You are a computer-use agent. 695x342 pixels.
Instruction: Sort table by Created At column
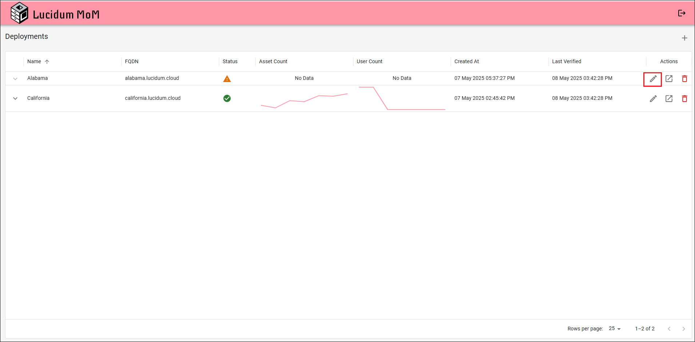[x=466, y=62]
